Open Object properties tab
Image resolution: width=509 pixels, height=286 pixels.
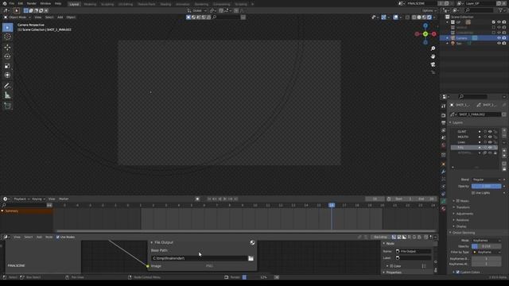point(444,164)
